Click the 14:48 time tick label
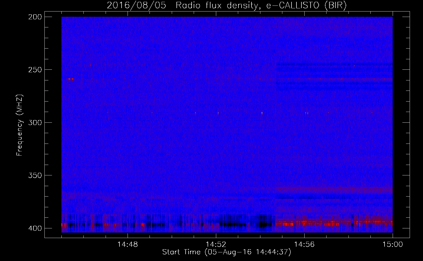Image resolution: width=423 pixels, height=261 pixels. click(128, 245)
